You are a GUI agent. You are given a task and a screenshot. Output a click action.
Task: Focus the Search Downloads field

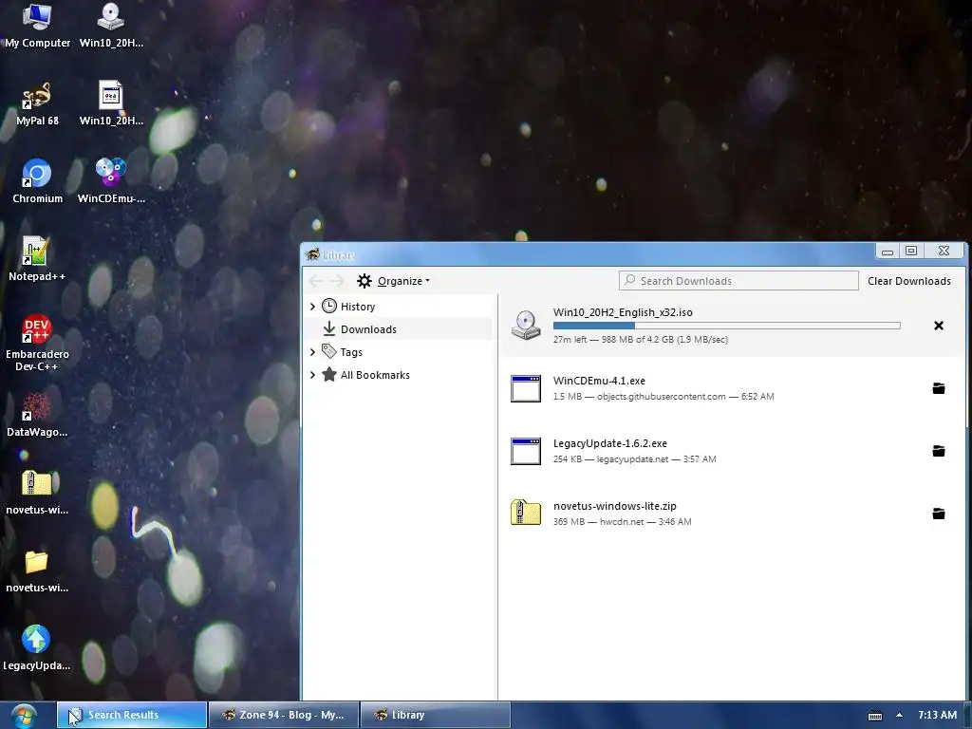tap(738, 281)
